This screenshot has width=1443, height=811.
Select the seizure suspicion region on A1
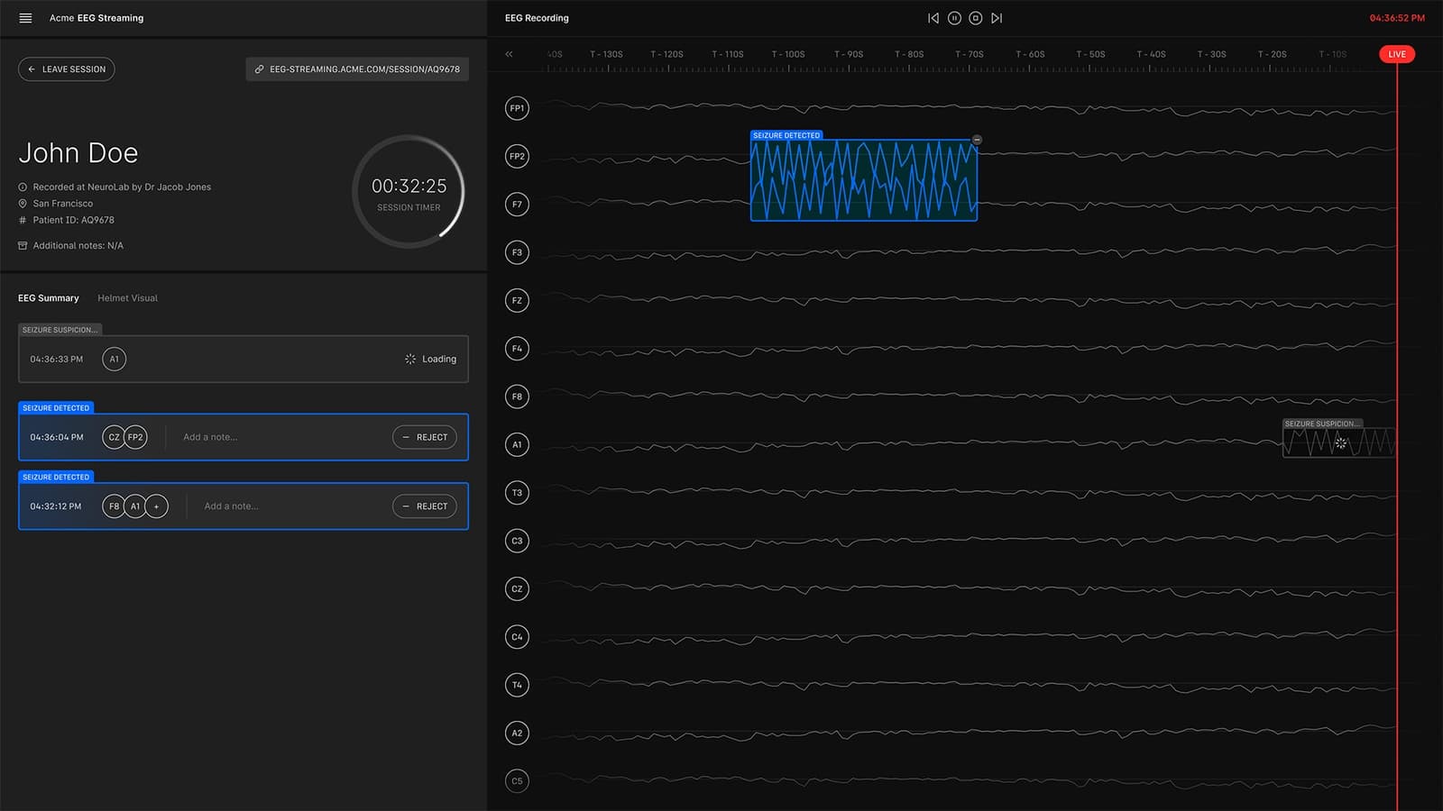(1338, 442)
